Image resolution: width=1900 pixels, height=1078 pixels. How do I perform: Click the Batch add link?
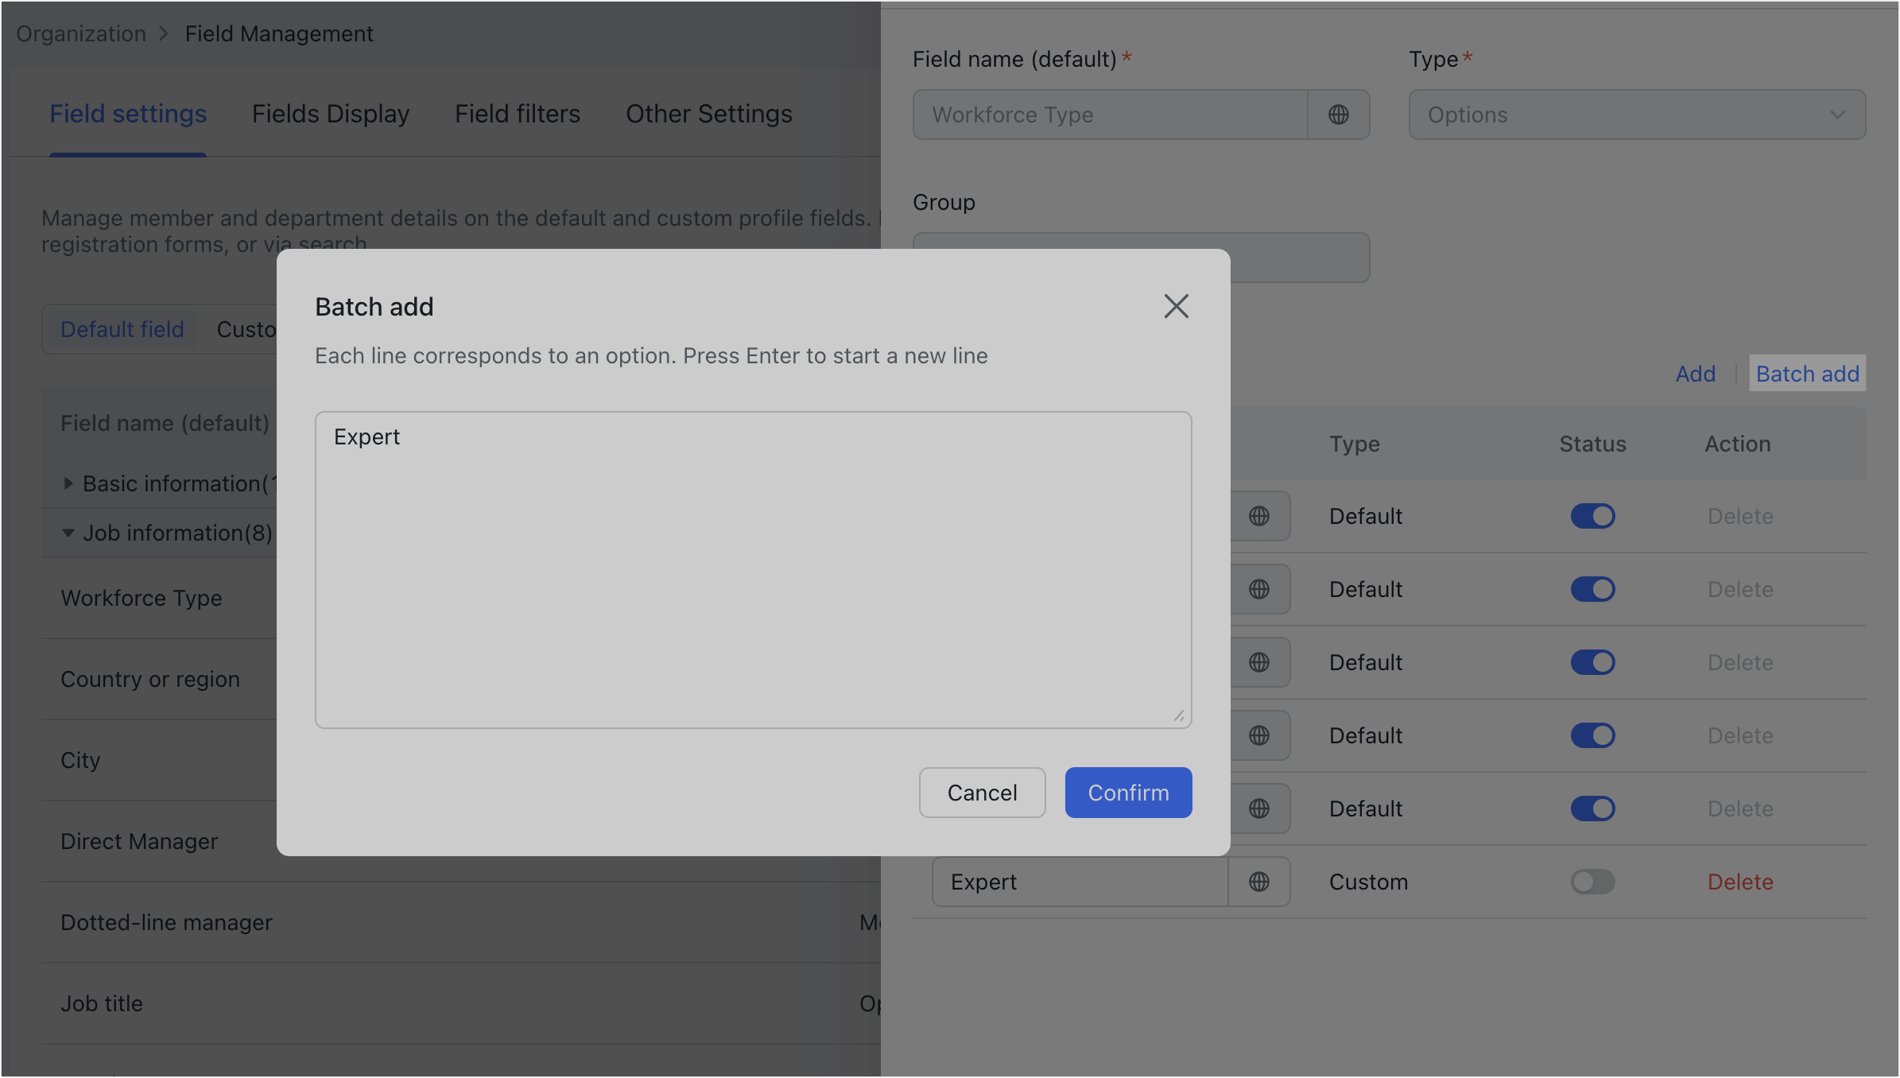1807,374
